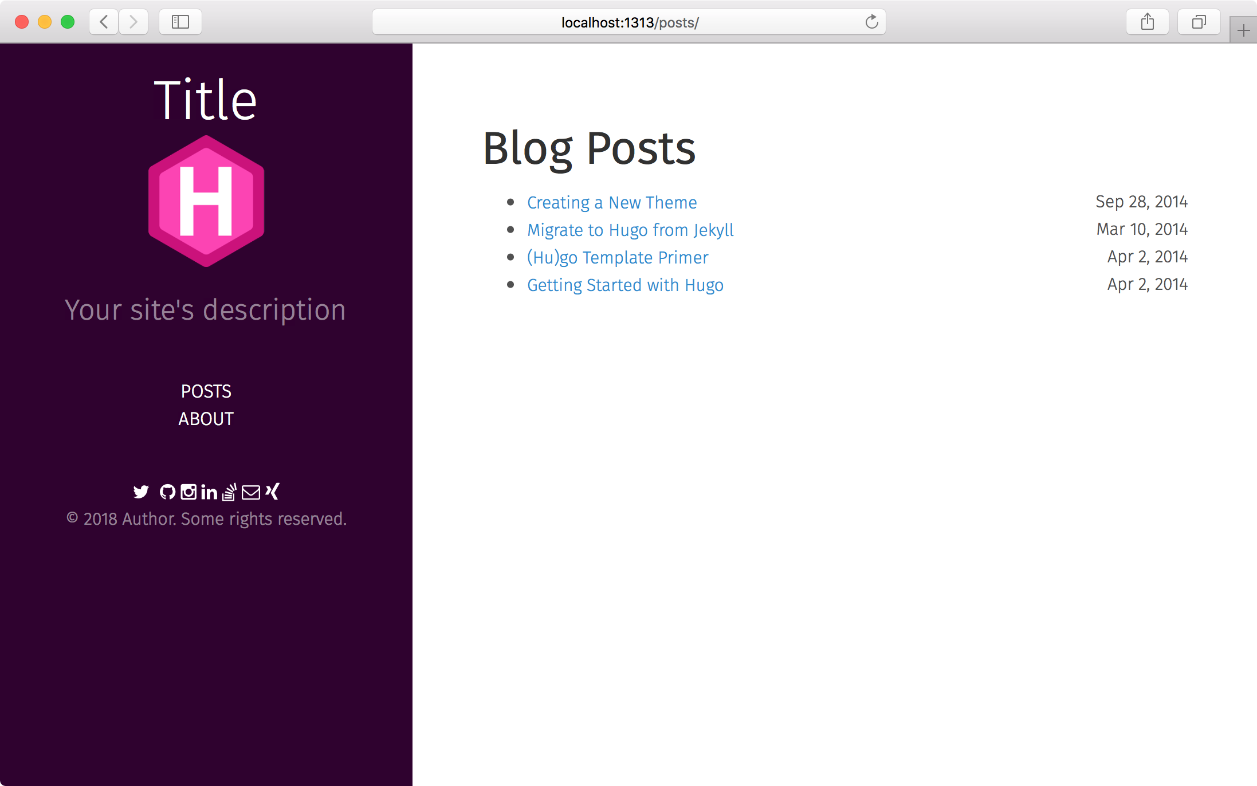1257x786 pixels.
Task: Show all tabs overview button
Action: [1199, 22]
